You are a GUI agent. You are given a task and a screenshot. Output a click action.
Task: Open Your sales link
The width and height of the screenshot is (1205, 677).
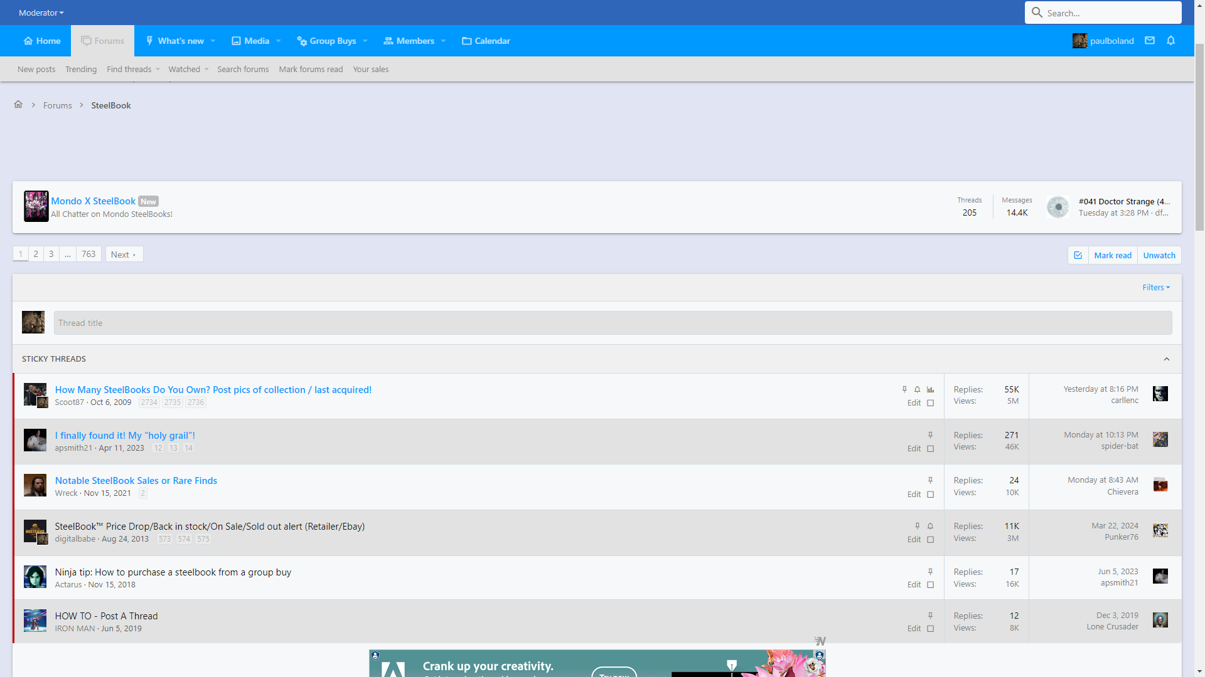pos(370,69)
